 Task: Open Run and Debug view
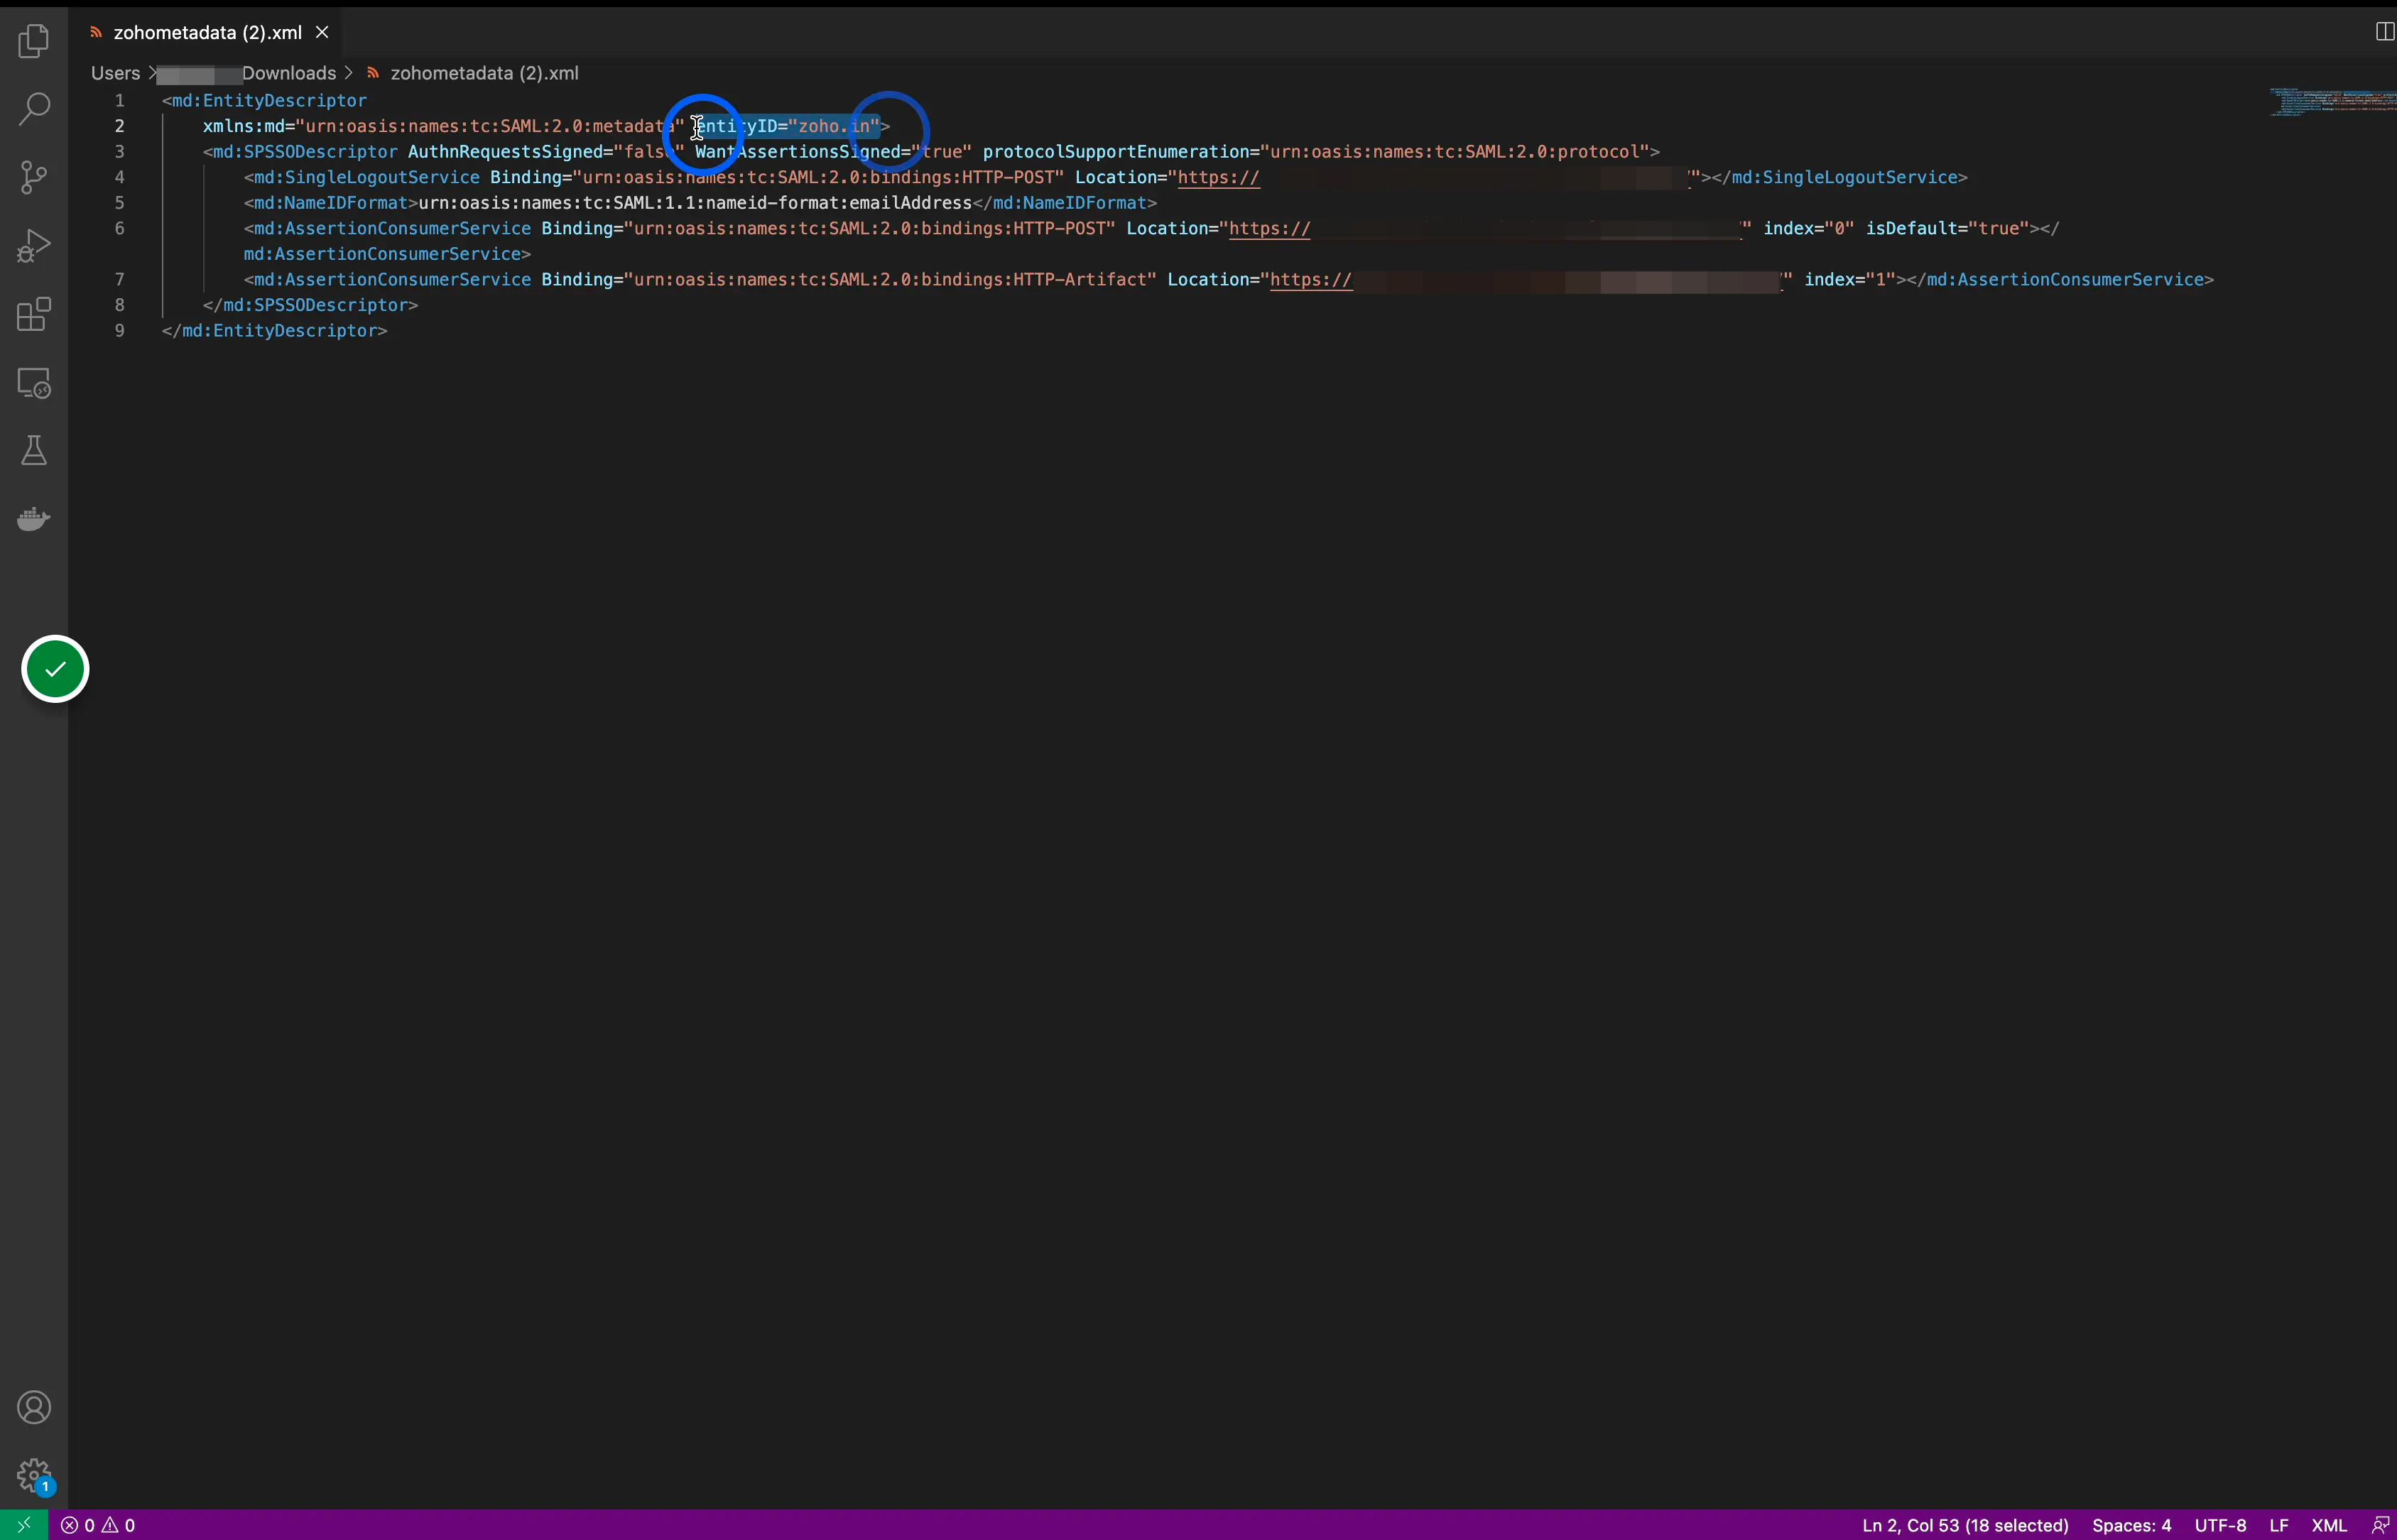(34, 246)
